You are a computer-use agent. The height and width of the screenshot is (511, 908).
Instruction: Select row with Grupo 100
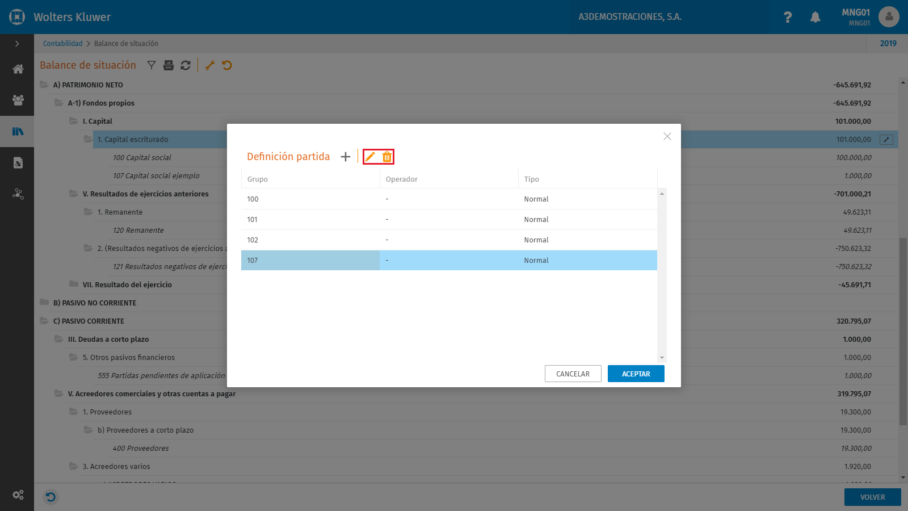[x=449, y=199]
